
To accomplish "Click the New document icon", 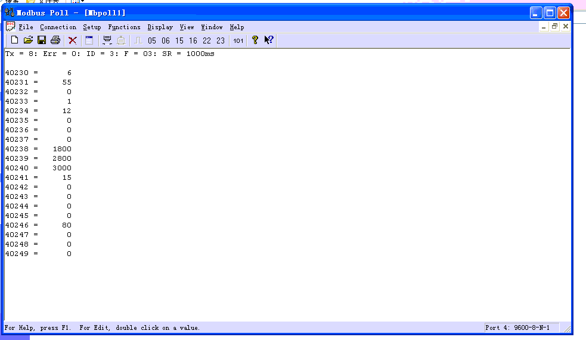I will [x=14, y=40].
